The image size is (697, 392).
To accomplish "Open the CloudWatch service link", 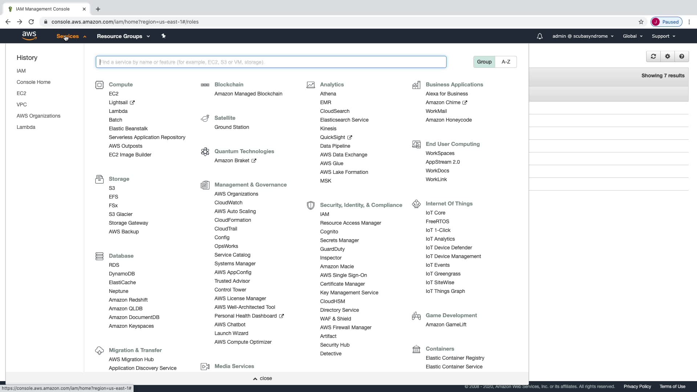I will click(x=228, y=203).
